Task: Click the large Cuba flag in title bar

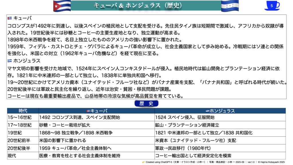Action: pos(62,6)
